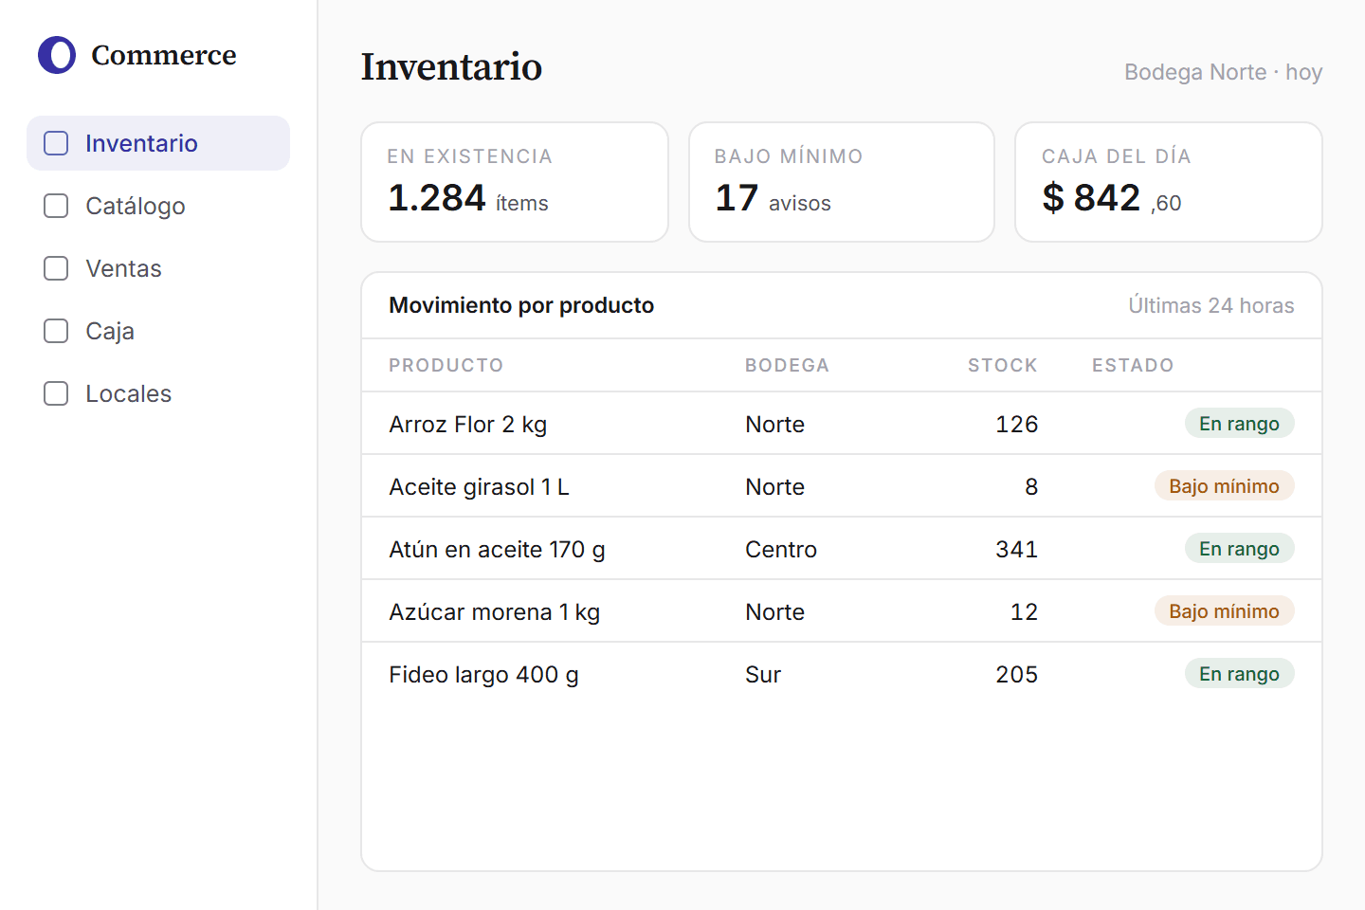The image size is (1365, 910).
Task: Click the Últimas 24 horas filter label
Action: (x=1210, y=305)
